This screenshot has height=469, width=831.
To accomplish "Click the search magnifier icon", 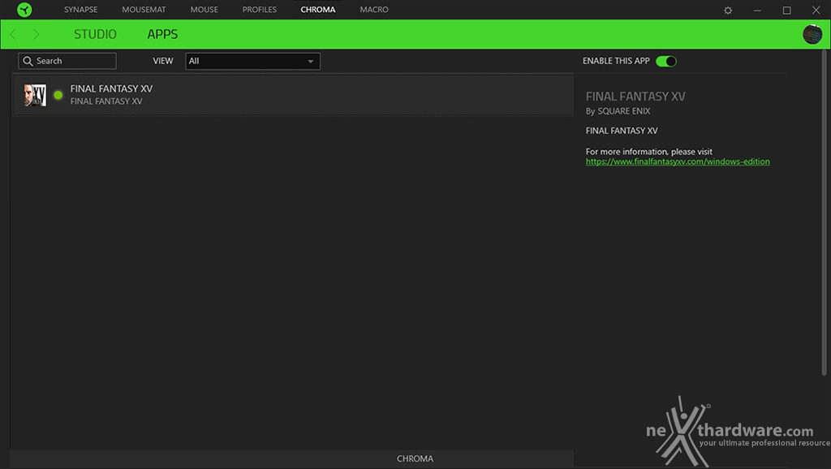I will click(28, 61).
